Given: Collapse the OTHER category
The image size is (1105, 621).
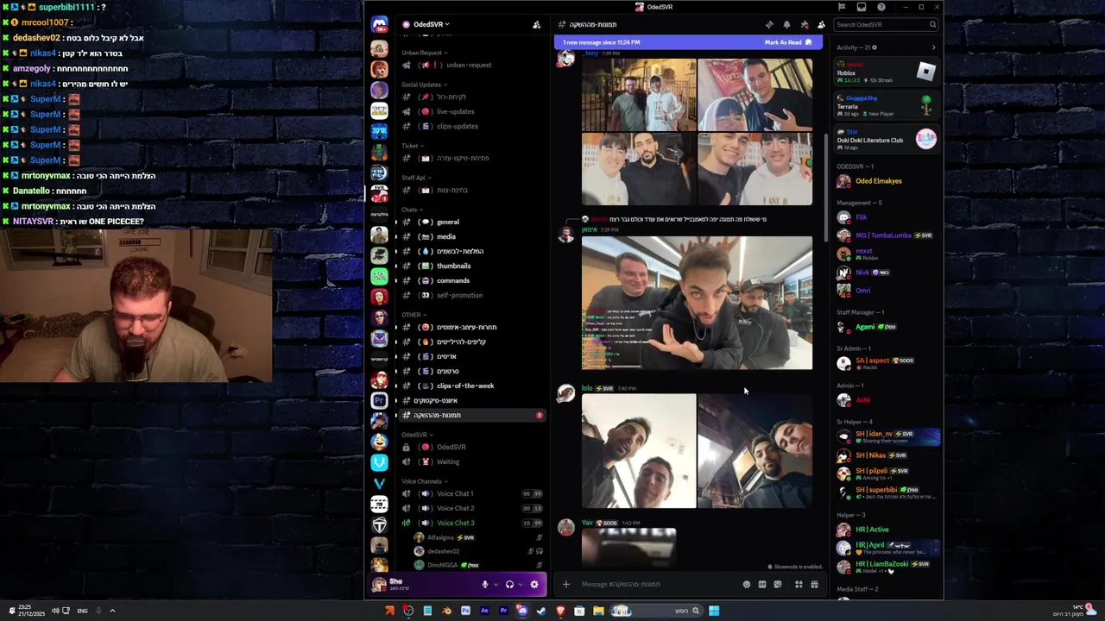Looking at the screenshot, I should tap(413, 315).
